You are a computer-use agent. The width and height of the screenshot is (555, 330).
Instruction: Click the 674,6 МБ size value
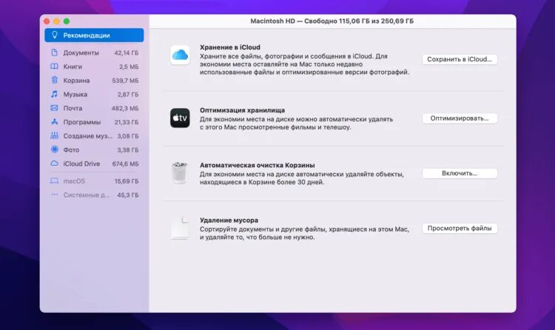tap(125, 164)
